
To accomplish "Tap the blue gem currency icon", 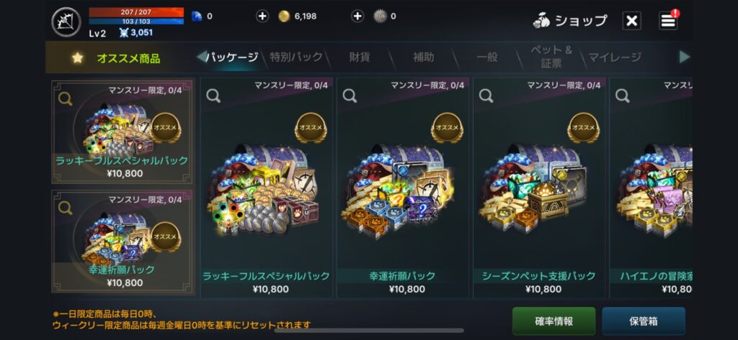I will (196, 17).
